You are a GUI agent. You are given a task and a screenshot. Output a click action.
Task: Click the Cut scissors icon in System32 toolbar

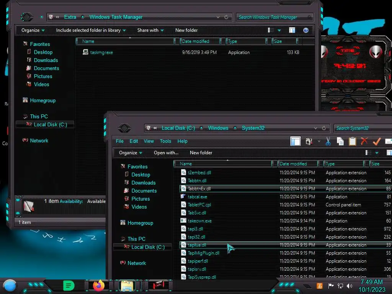click(x=328, y=141)
